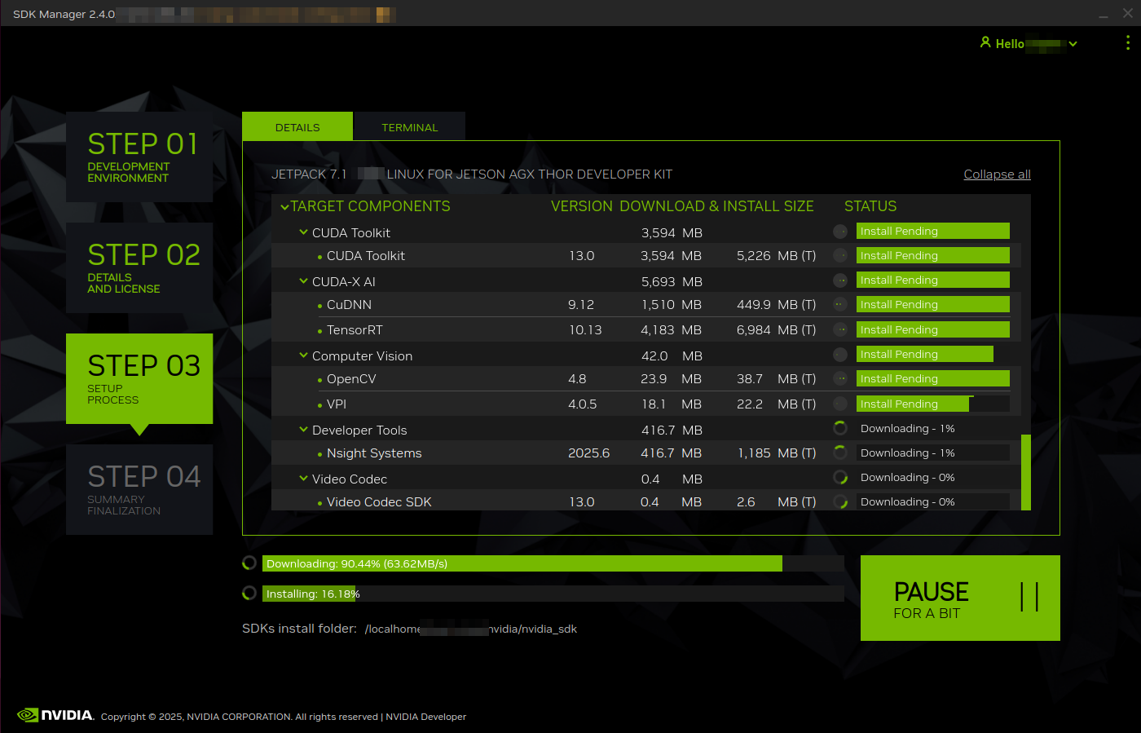Viewport: 1141px width, 733px height.
Task: Click the status indicator next to CuDNN
Action: coord(839,304)
